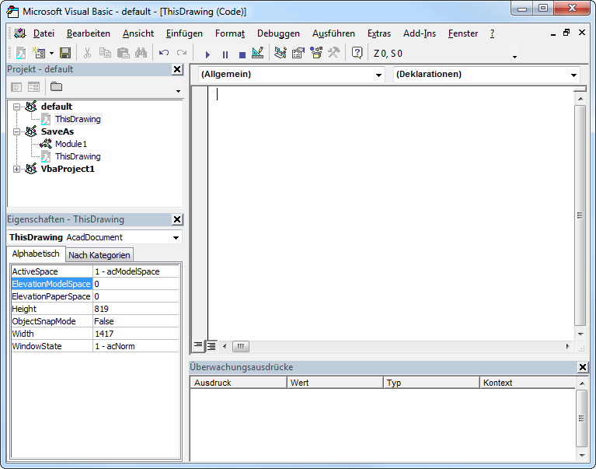
Task: Open the (Allgemein) object dropdown
Action: pos(378,75)
